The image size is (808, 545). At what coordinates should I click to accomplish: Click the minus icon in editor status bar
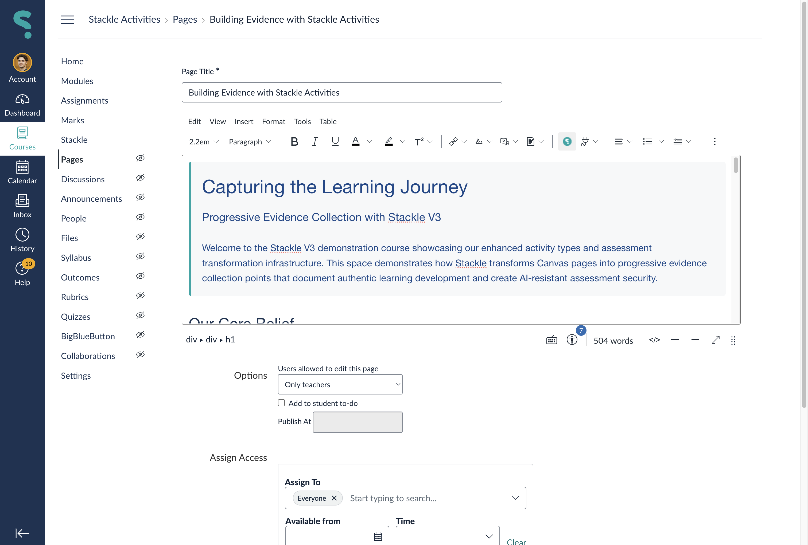click(x=695, y=340)
